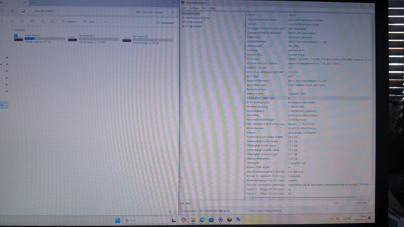The width and height of the screenshot is (404, 227).
Task: Click the Dölj Sök button
Action: [361, 203]
